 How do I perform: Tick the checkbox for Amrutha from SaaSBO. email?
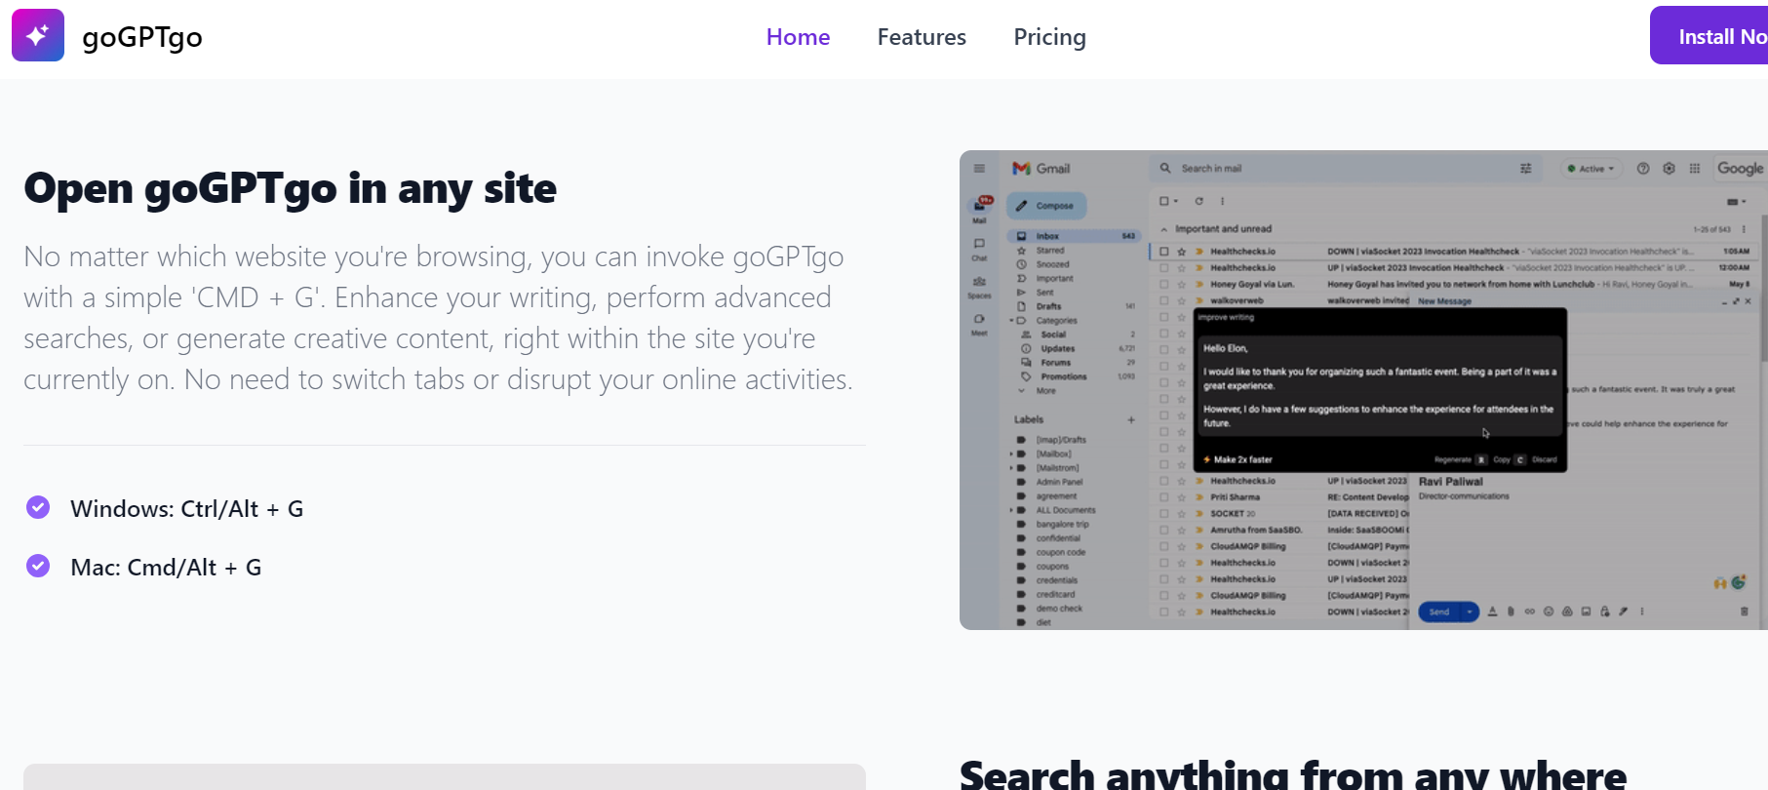[x=1164, y=530]
